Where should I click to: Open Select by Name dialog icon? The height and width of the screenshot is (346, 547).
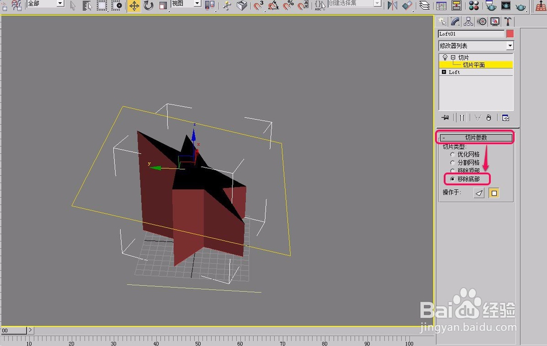(86, 5)
